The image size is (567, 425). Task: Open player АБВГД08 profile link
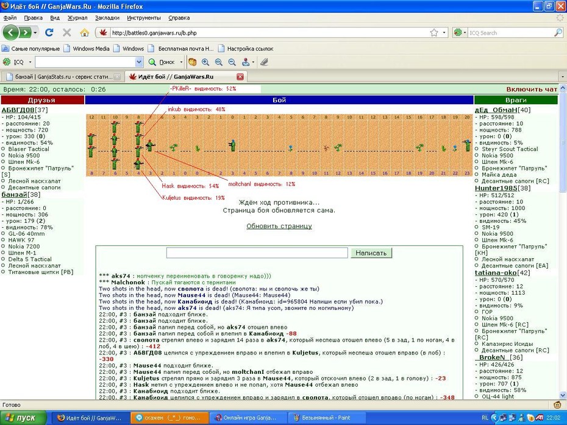[18, 110]
